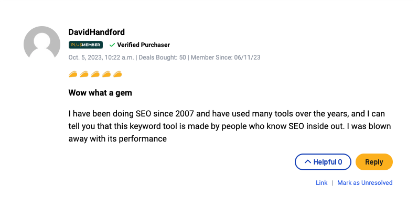Click the fourth taco rating icon
418x211 pixels.
point(106,74)
